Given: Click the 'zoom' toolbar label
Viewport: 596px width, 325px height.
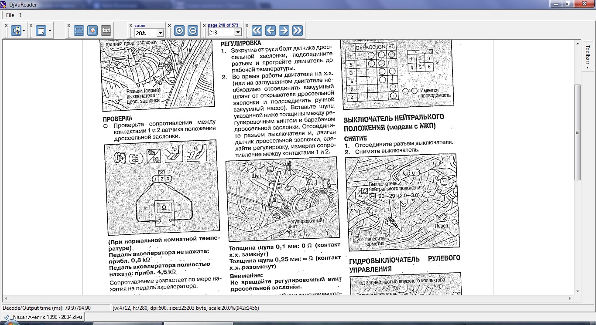Looking at the screenshot, I should pyautogui.click(x=140, y=26).
